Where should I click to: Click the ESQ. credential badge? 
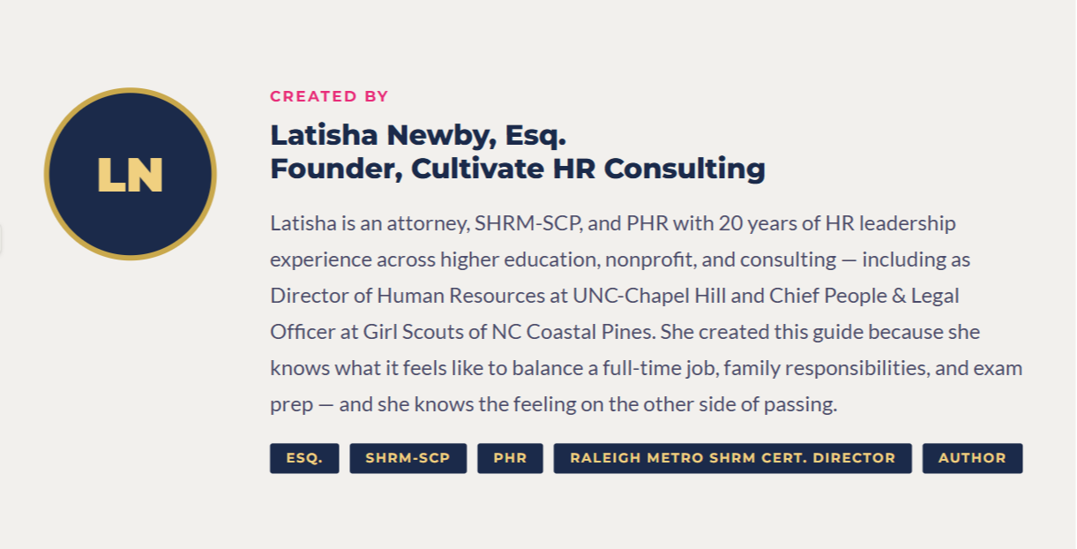click(x=304, y=458)
